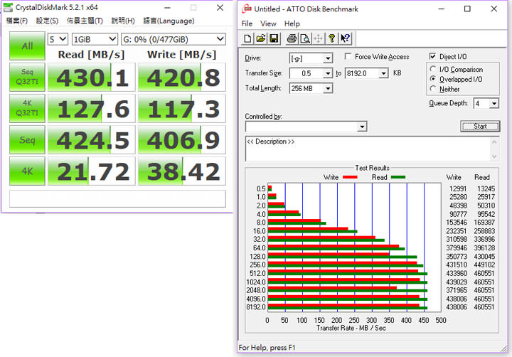Open the 語言(Language) menu in CrystalDiskMark

click(x=169, y=21)
